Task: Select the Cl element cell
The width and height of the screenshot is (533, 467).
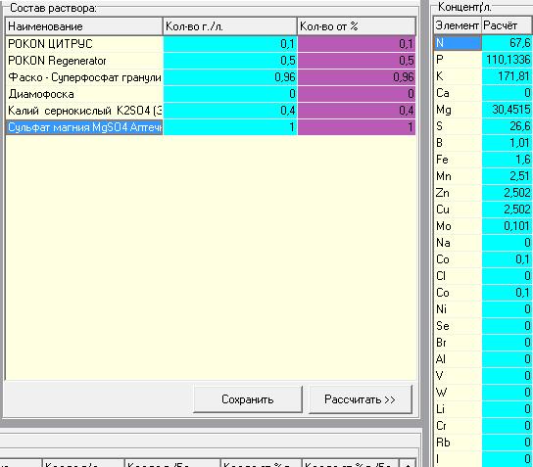Action: 458,276
